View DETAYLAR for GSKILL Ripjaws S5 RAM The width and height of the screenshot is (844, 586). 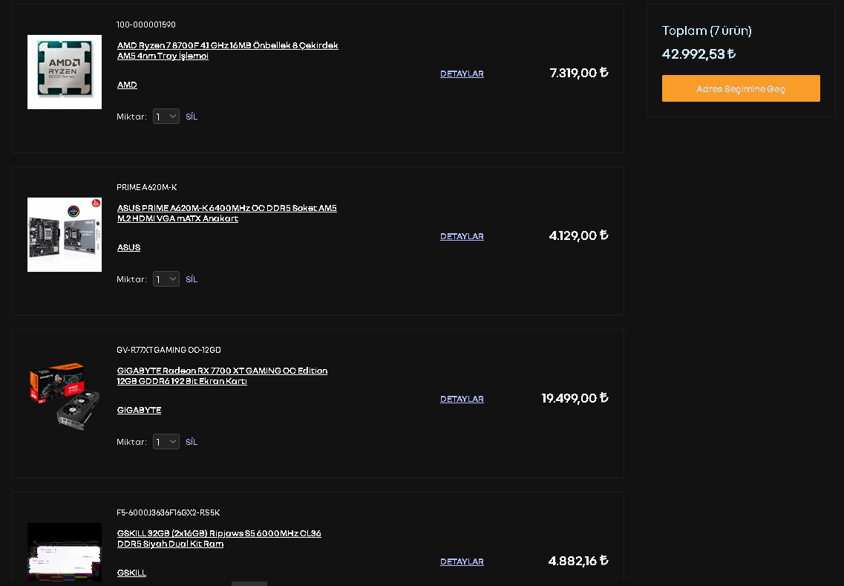pos(462,561)
